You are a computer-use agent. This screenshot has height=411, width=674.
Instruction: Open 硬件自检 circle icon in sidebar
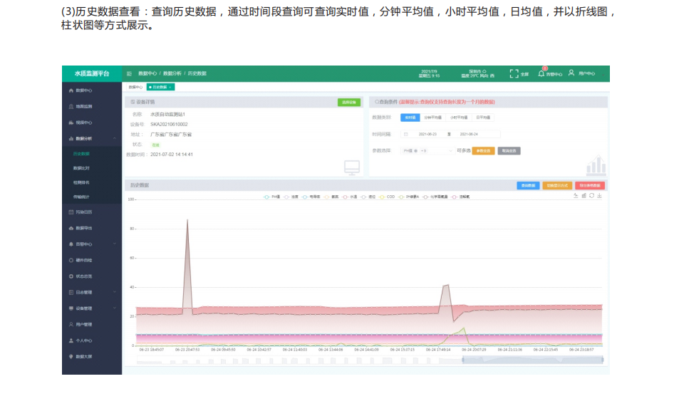pos(71,260)
